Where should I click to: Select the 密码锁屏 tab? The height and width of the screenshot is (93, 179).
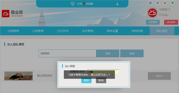point(137,31)
